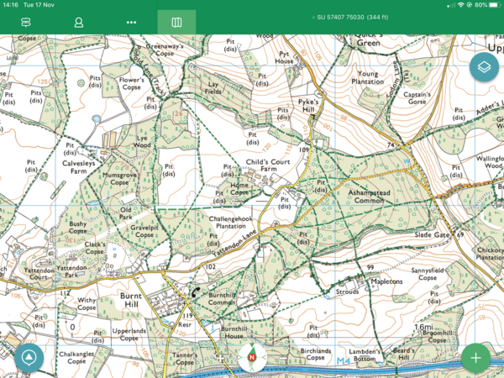Tap the 14:16 clock in status bar
Screen dimensions: 504x378
click(10, 5)
